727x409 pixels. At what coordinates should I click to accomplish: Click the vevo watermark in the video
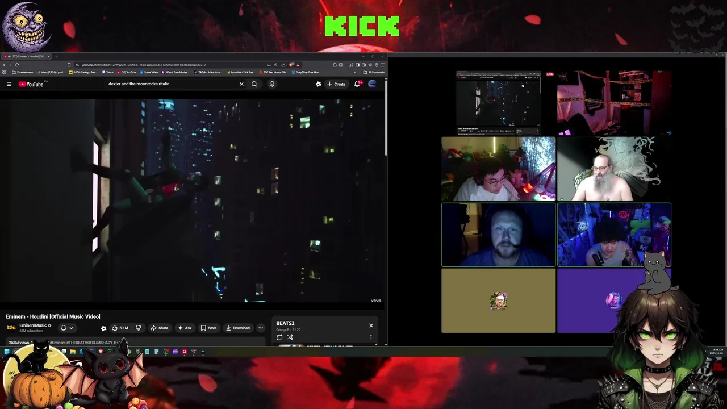pyautogui.click(x=375, y=301)
